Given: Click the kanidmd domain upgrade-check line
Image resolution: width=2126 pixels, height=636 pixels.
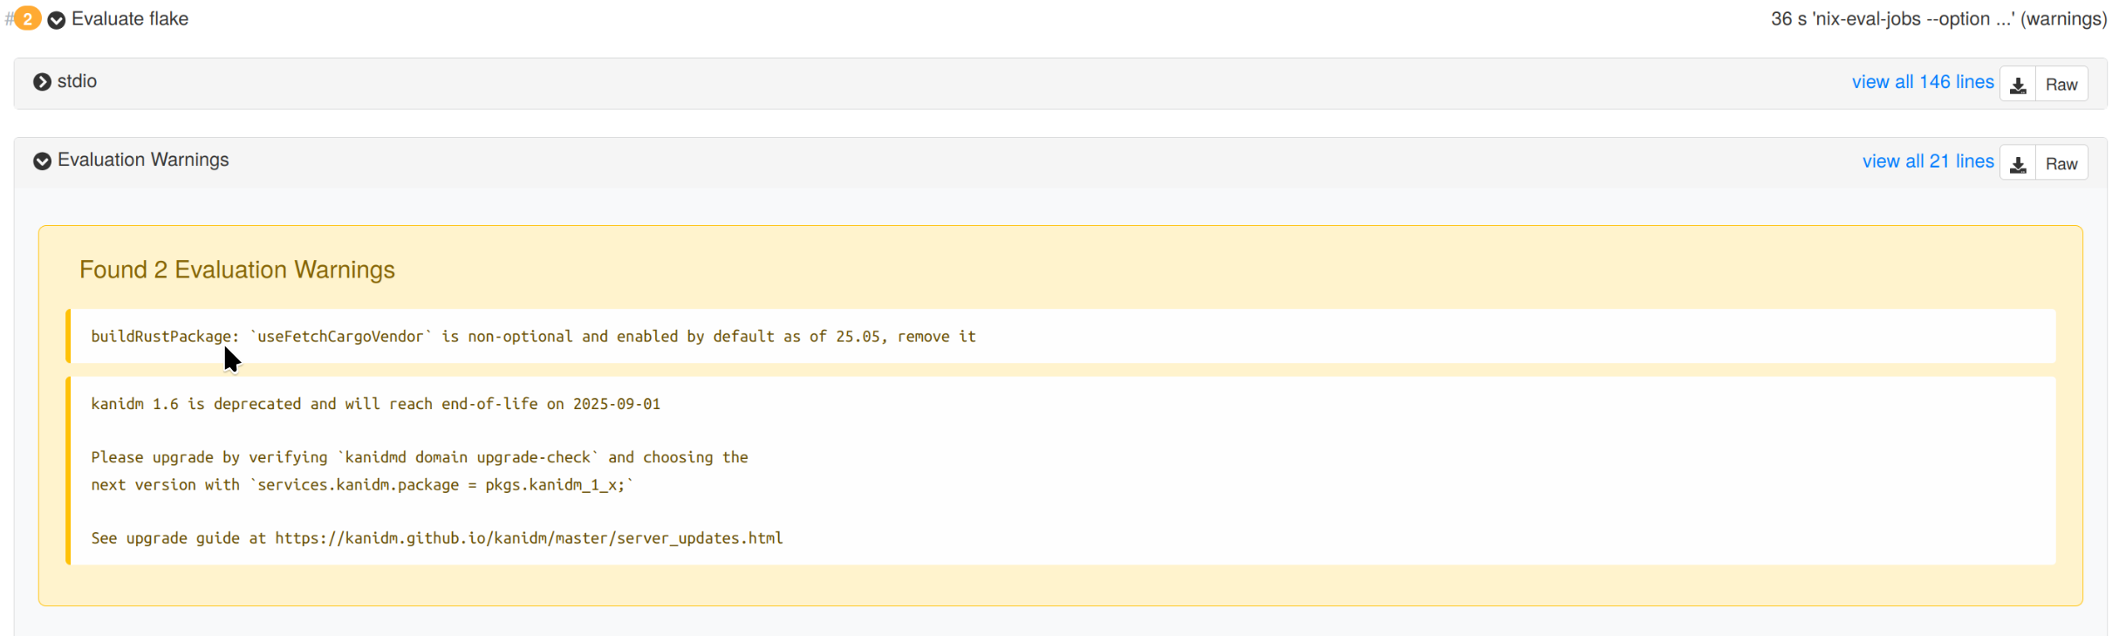Looking at the screenshot, I should (x=419, y=457).
